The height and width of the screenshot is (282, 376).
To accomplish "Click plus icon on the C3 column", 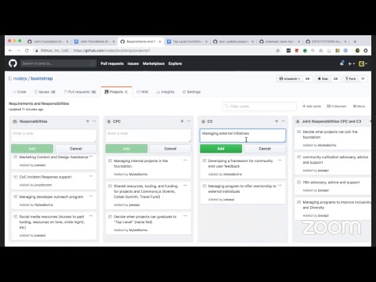I will click(277, 121).
